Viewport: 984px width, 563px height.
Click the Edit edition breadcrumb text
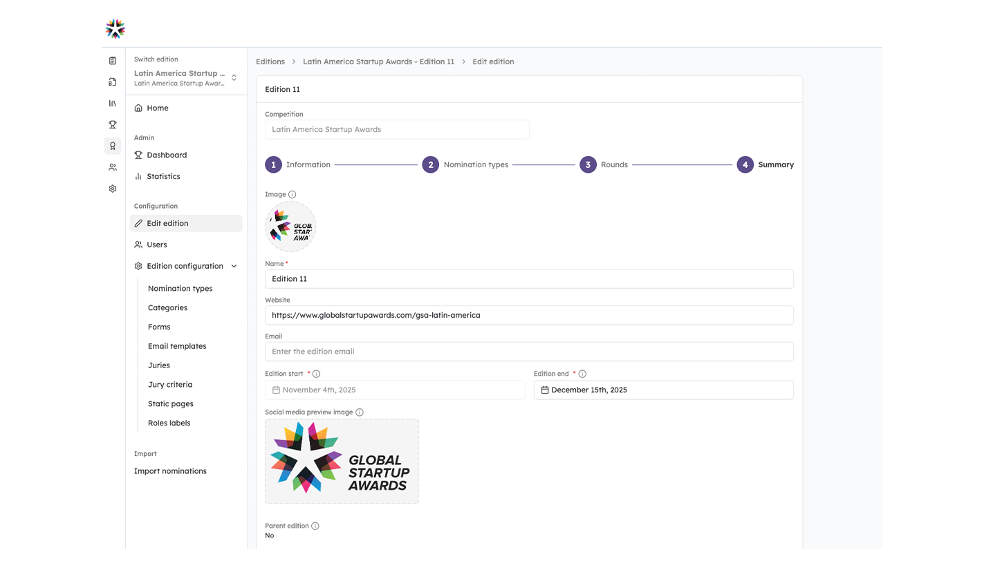[x=493, y=61]
